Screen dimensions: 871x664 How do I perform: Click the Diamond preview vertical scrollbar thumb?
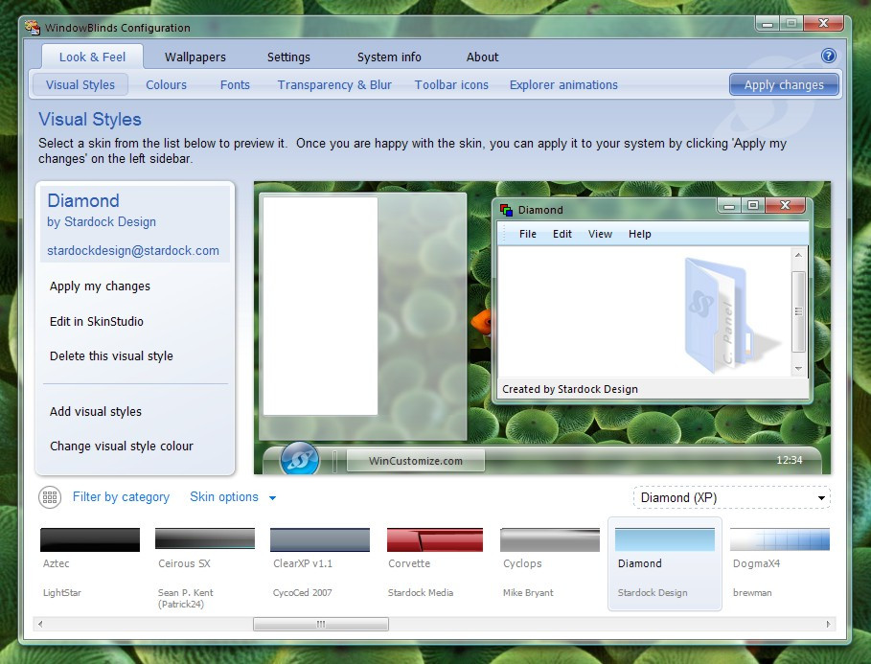[798, 311]
